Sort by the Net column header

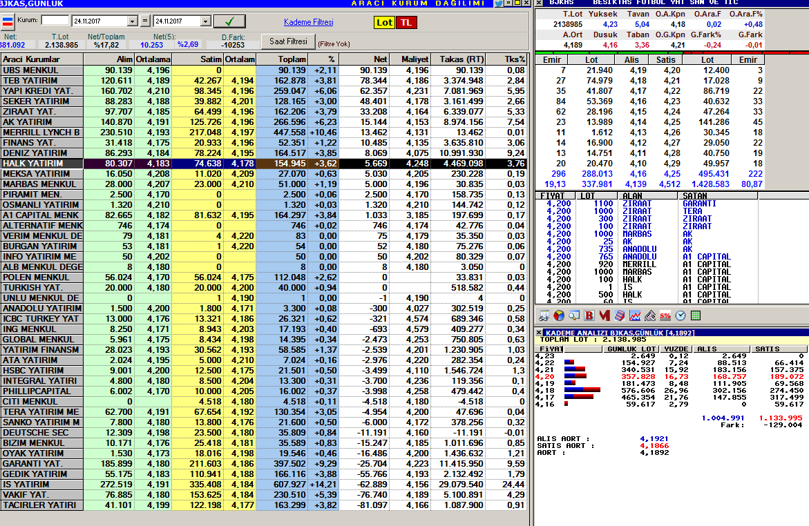[364, 59]
